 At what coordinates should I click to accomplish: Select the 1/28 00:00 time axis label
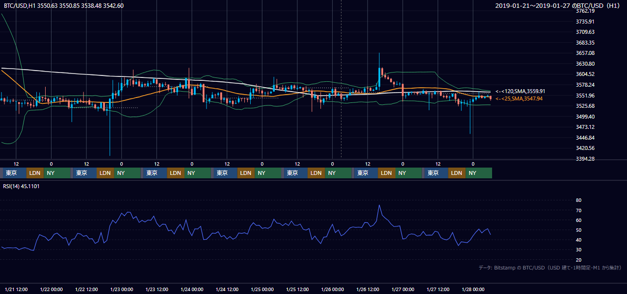473,289
